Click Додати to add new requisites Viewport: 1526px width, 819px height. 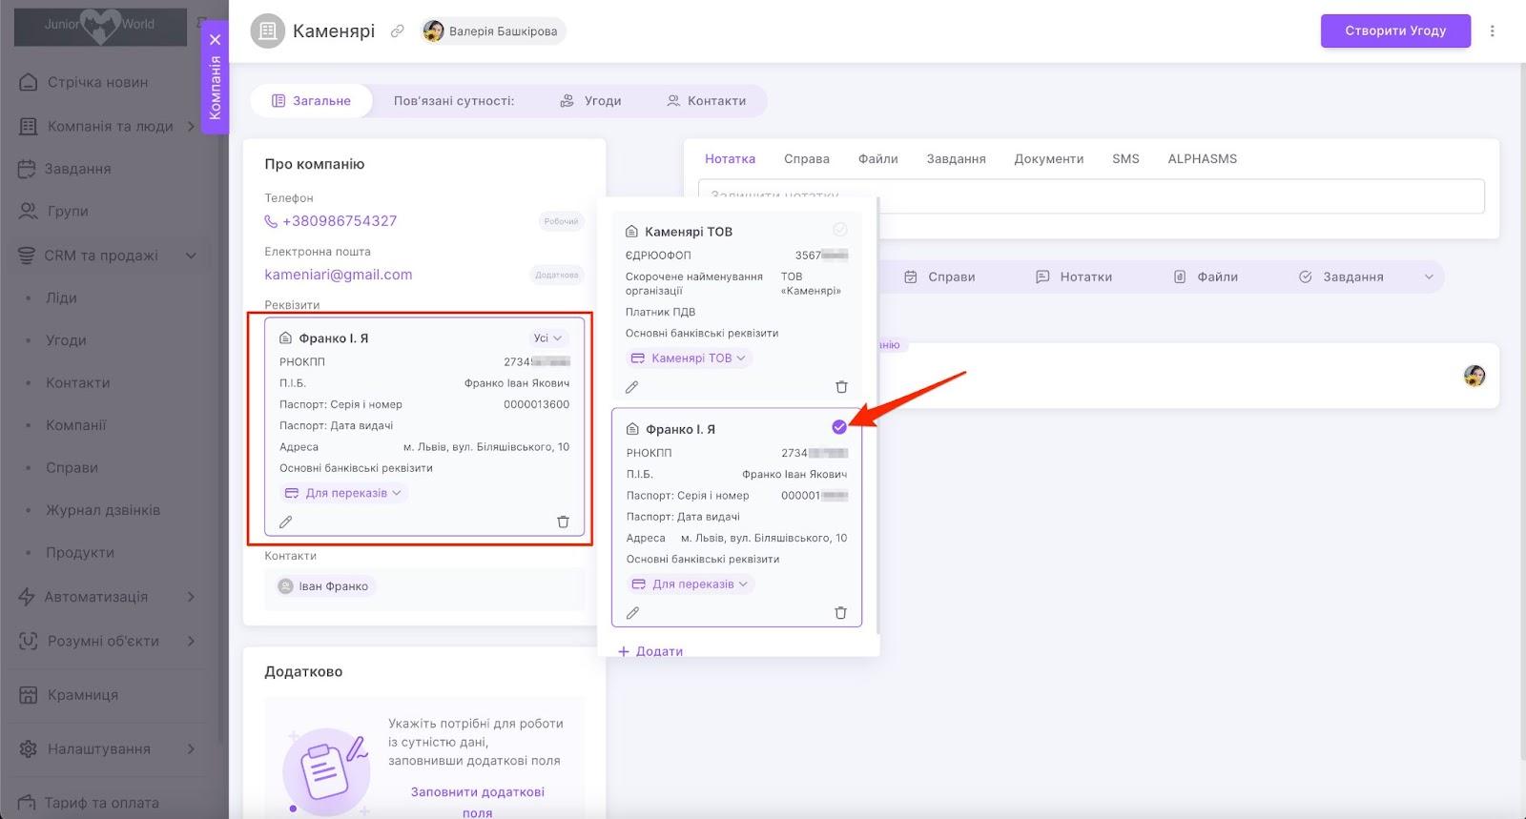pos(650,651)
